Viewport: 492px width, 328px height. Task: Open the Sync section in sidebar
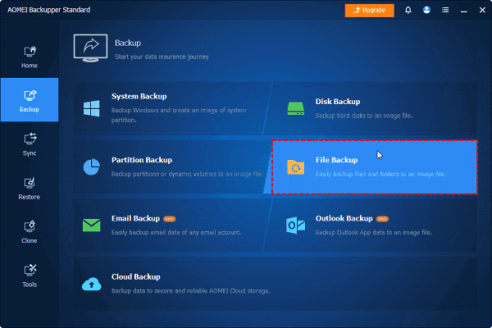coord(30,144)
